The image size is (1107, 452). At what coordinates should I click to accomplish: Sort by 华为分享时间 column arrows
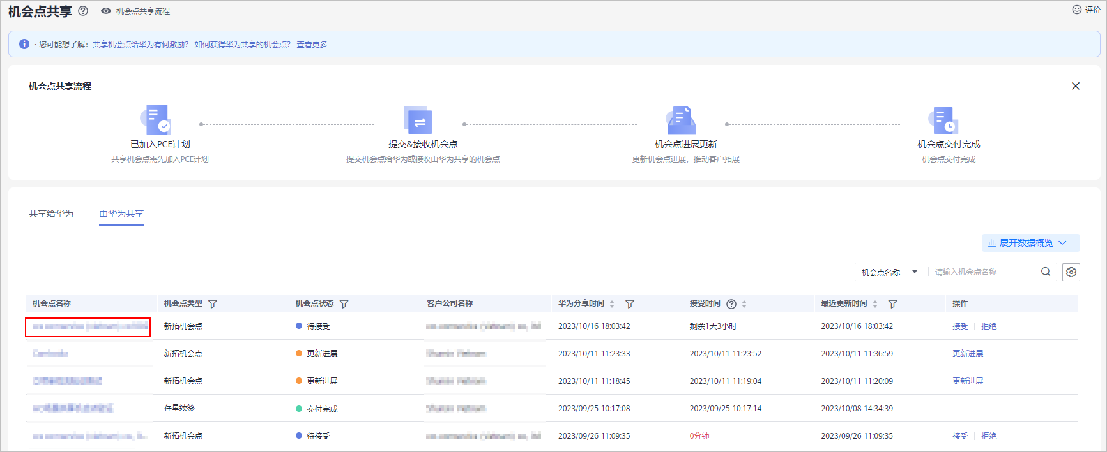612,304
